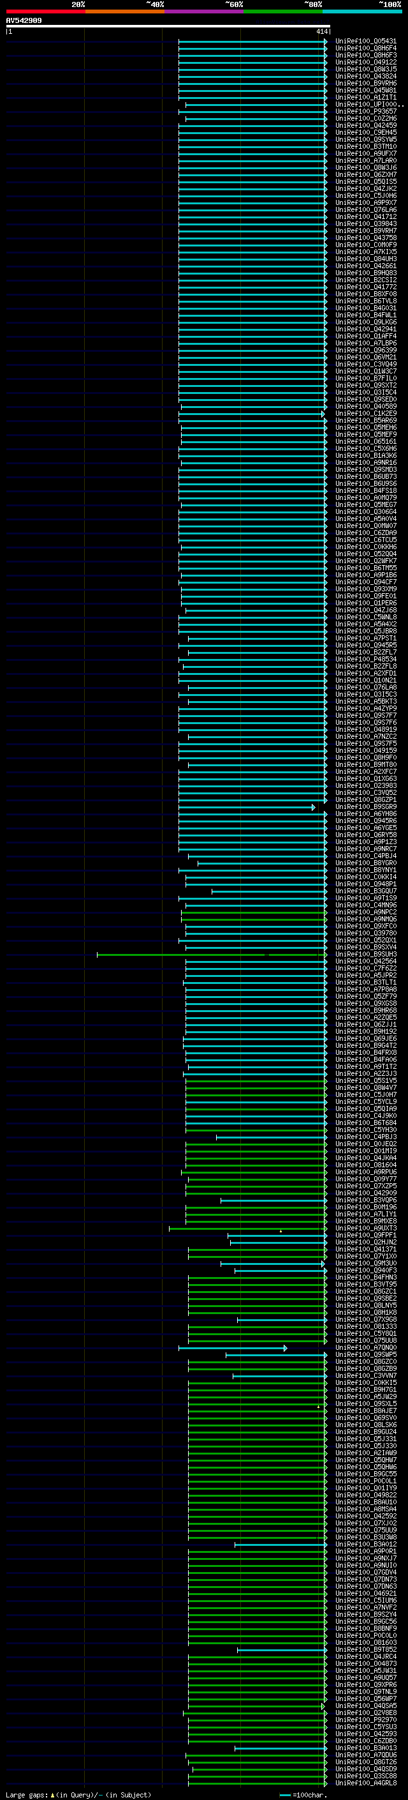Open the hit UniRef100_Q41712
The image size is (408, 1800).
click(365, 216)
